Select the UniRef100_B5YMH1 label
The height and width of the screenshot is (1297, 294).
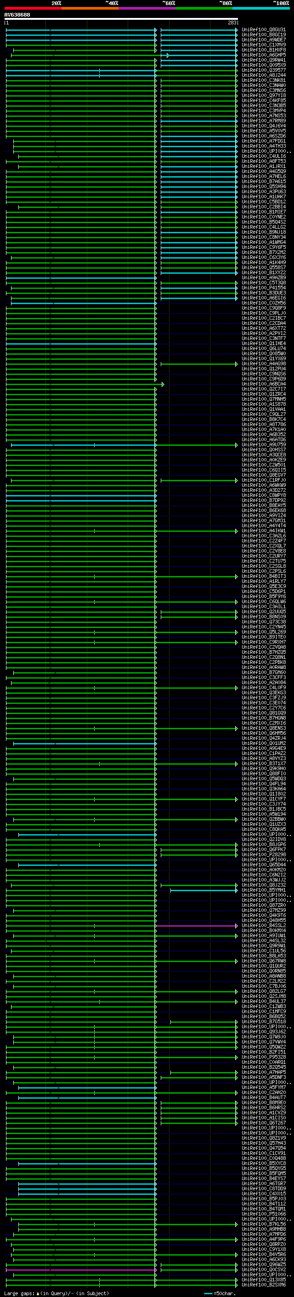[x=263, y=890]
